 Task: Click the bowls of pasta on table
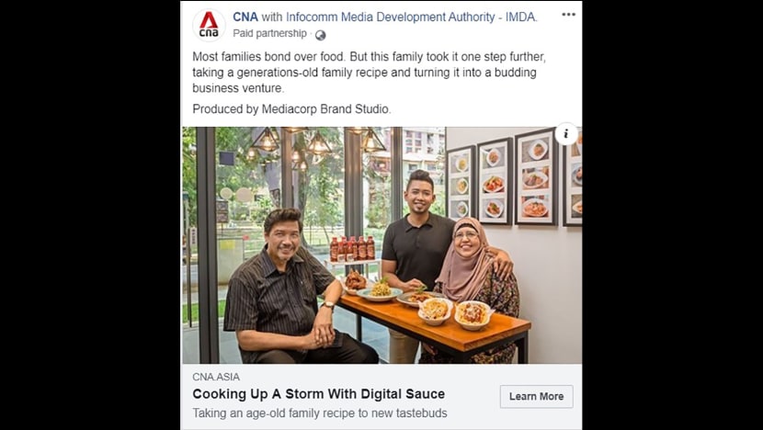pos(454,311)
